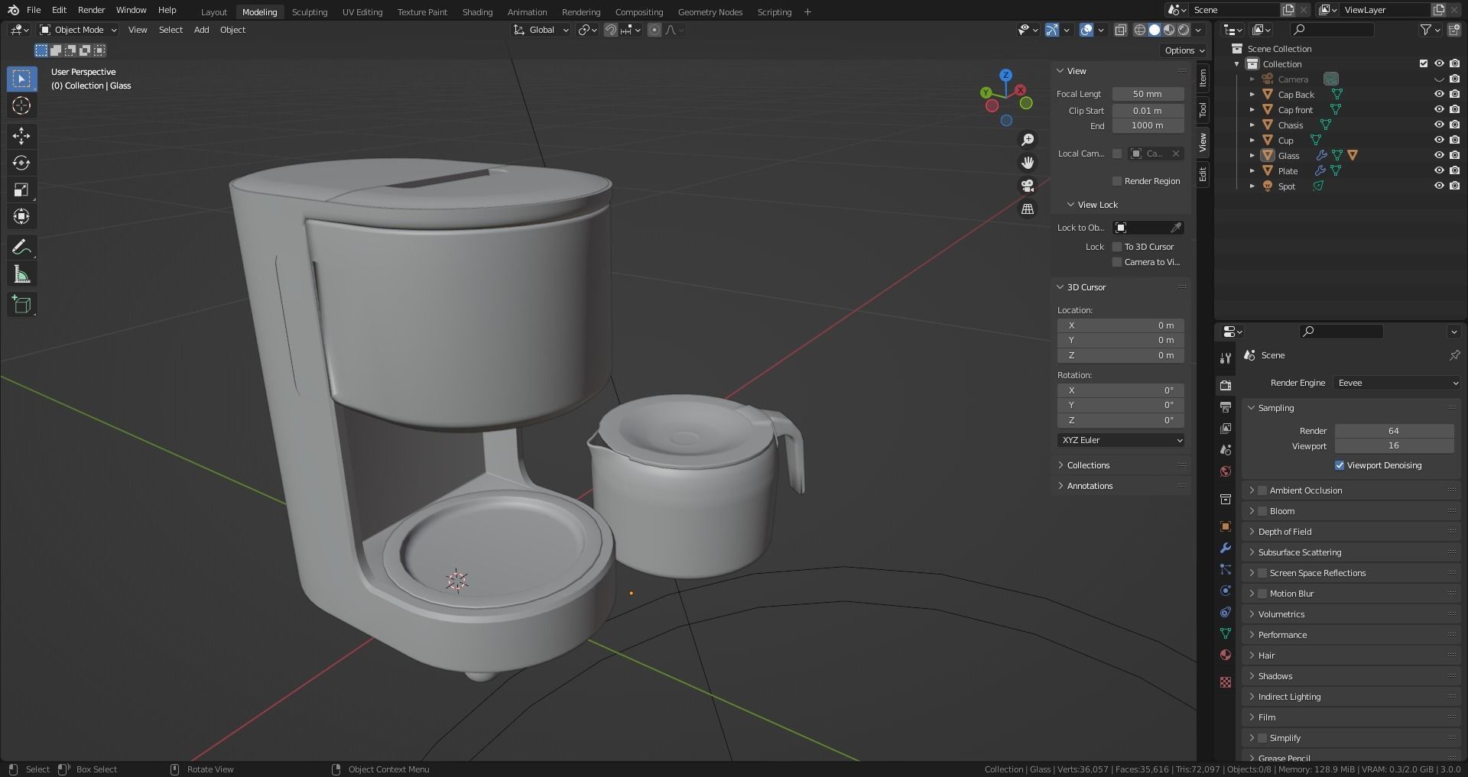Click the Clip End 1000 m field

[1148, 125]
